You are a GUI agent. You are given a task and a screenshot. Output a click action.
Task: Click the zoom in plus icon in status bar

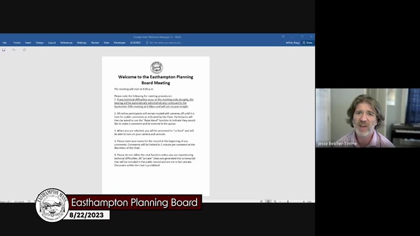click(x=304, y=201)
